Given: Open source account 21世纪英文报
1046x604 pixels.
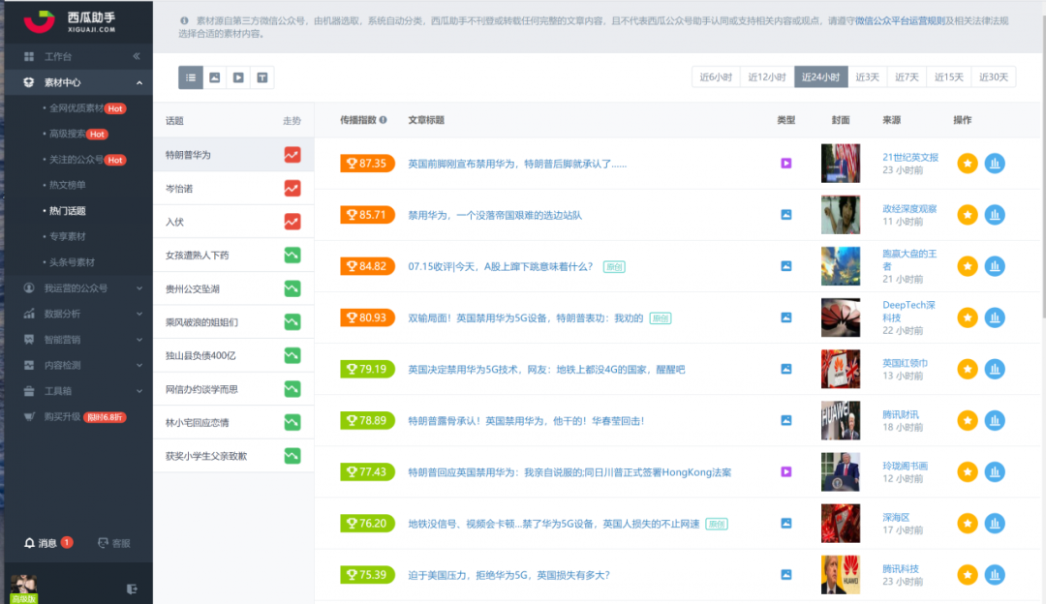Looking at the screenshot, I should point(910,158).
